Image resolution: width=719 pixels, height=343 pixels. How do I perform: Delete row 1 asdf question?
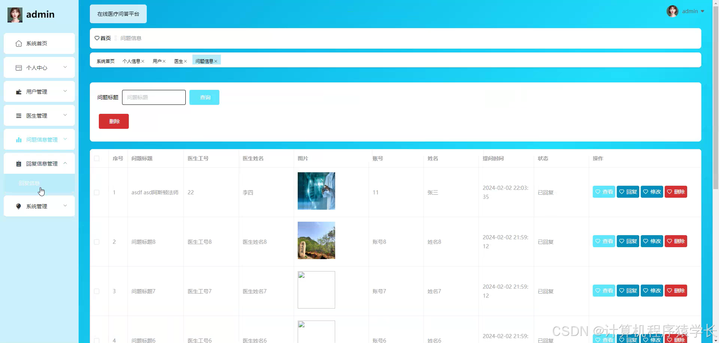(x=676, y=192)
